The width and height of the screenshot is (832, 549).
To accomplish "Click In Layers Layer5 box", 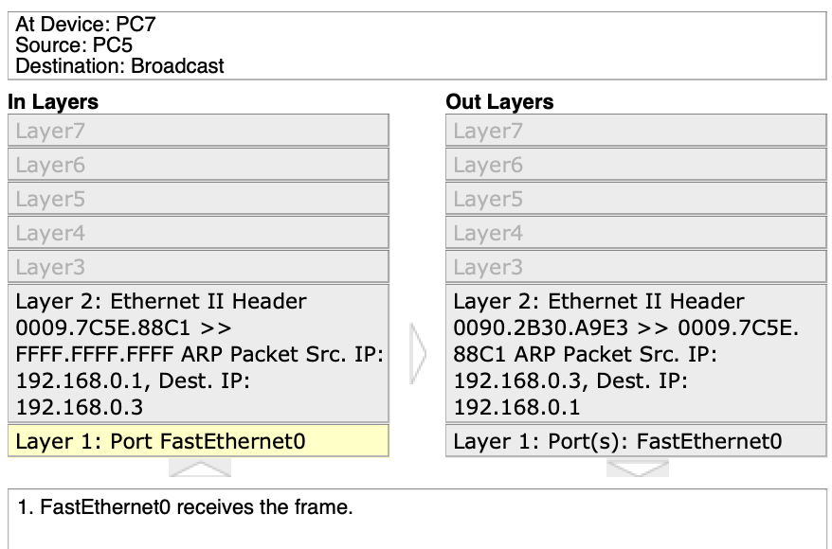I will point(198,199).
